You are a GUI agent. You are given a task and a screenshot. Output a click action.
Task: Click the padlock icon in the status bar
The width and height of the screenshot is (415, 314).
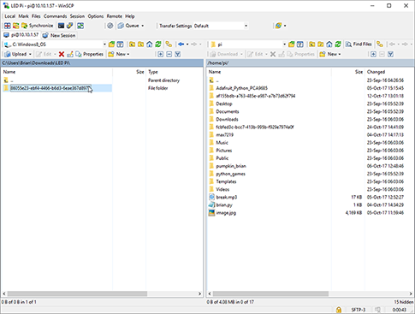click(339, 310)
